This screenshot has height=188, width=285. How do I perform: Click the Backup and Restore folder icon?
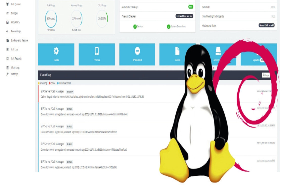click(7, 40)
